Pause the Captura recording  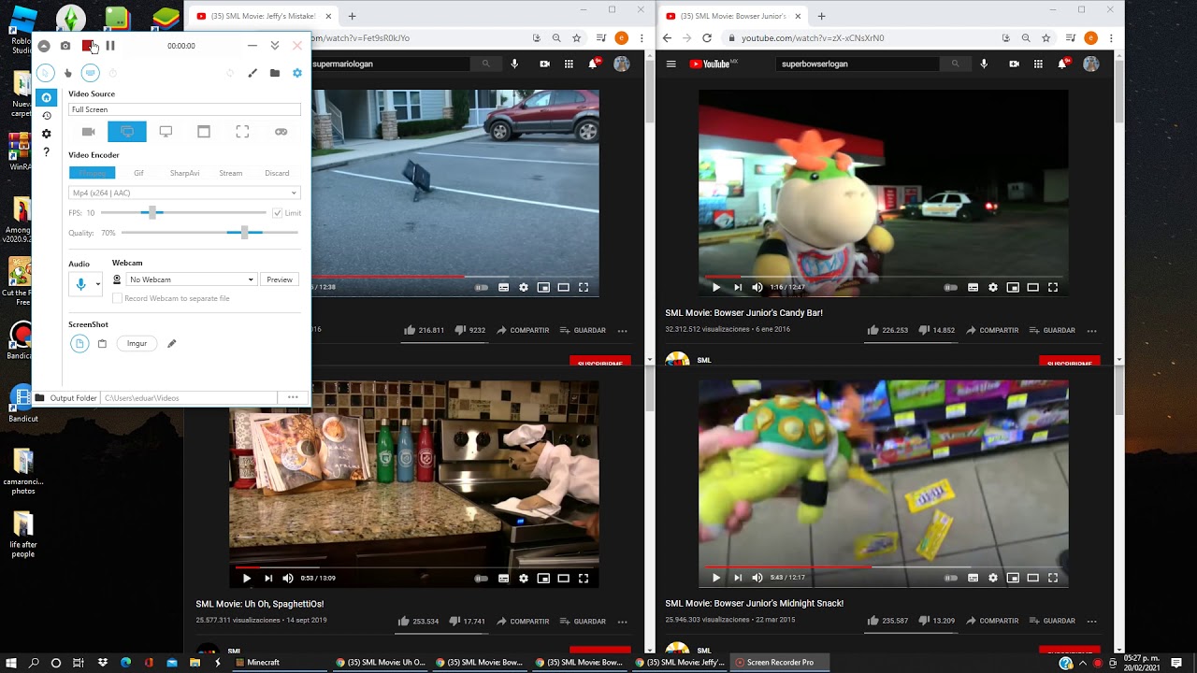(110, 46)
